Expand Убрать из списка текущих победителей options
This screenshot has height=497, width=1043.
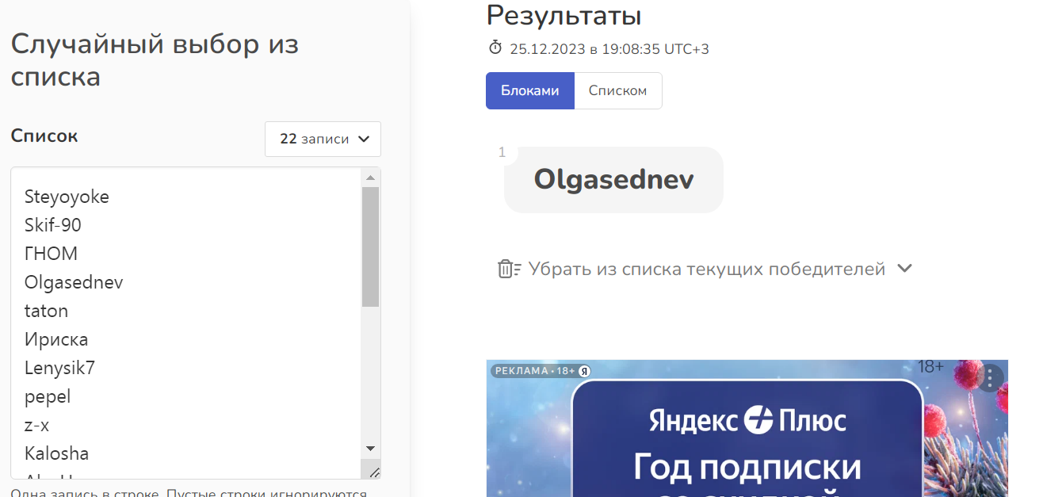coord(904,269)
